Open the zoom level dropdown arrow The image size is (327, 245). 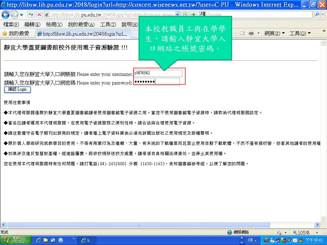pos(317,233)
